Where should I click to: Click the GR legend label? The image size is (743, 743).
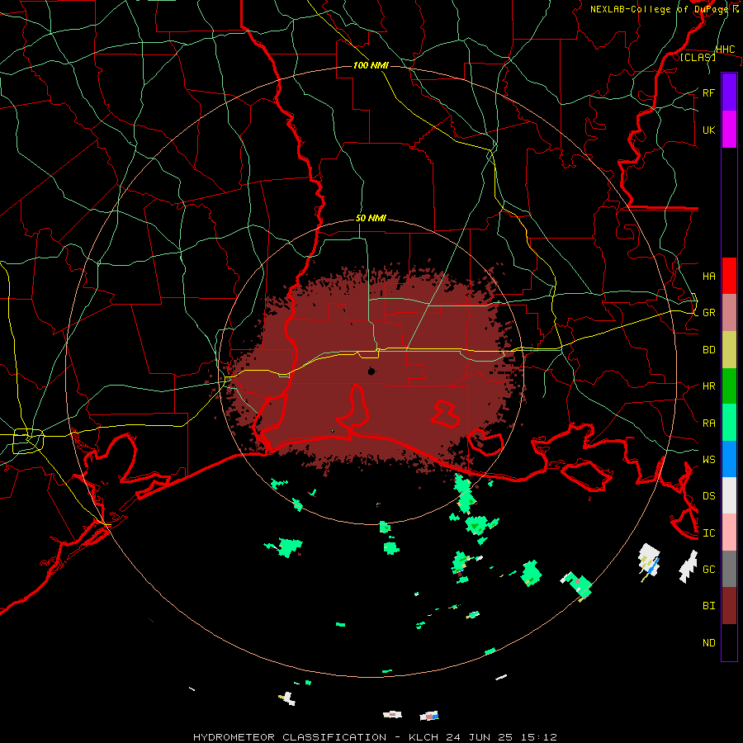[709, 313]
